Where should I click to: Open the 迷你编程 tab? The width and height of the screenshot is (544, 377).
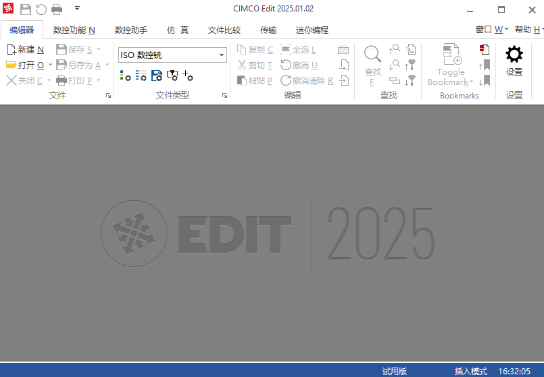[312, 30]
